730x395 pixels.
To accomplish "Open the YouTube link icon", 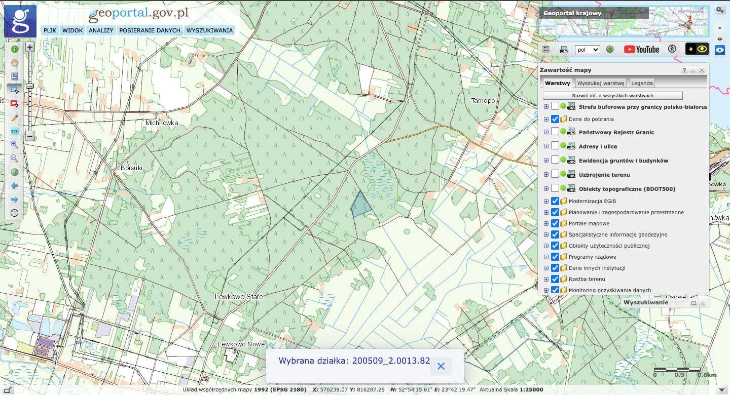I will [642, 49].
